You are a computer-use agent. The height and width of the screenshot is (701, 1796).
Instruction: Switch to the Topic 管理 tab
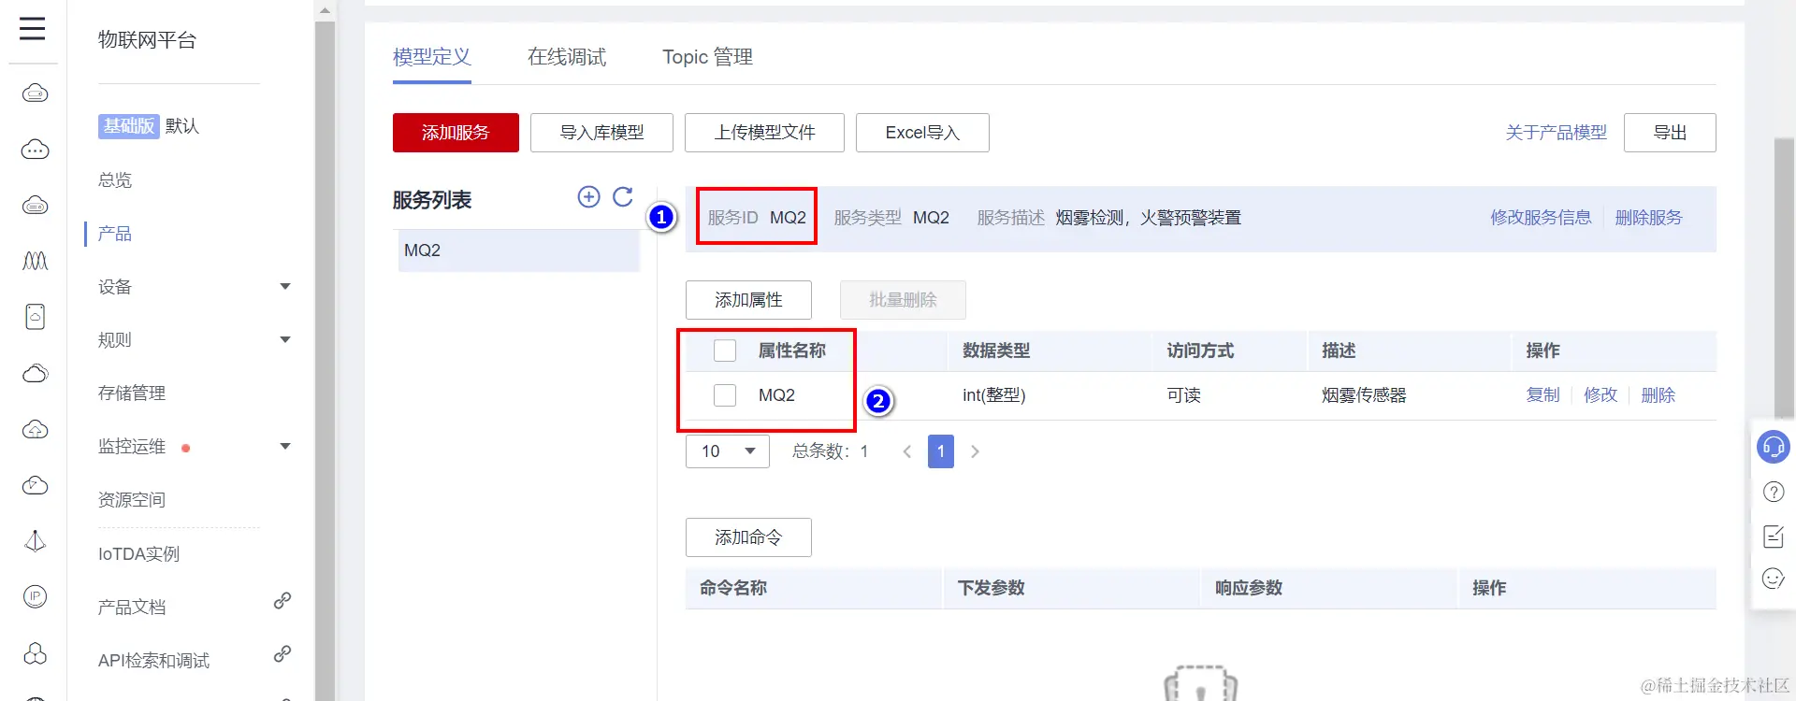pos(707,57)
